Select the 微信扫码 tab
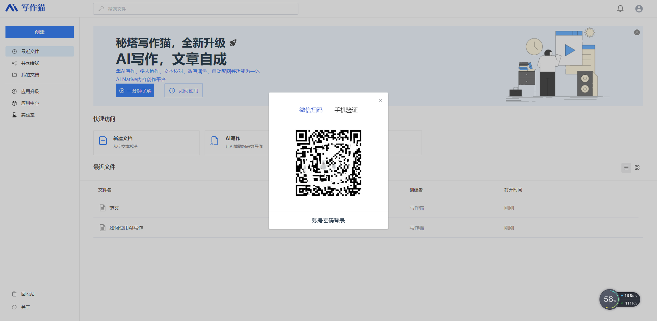Screen dimensions: 657x321 click(x=311, y=110)
